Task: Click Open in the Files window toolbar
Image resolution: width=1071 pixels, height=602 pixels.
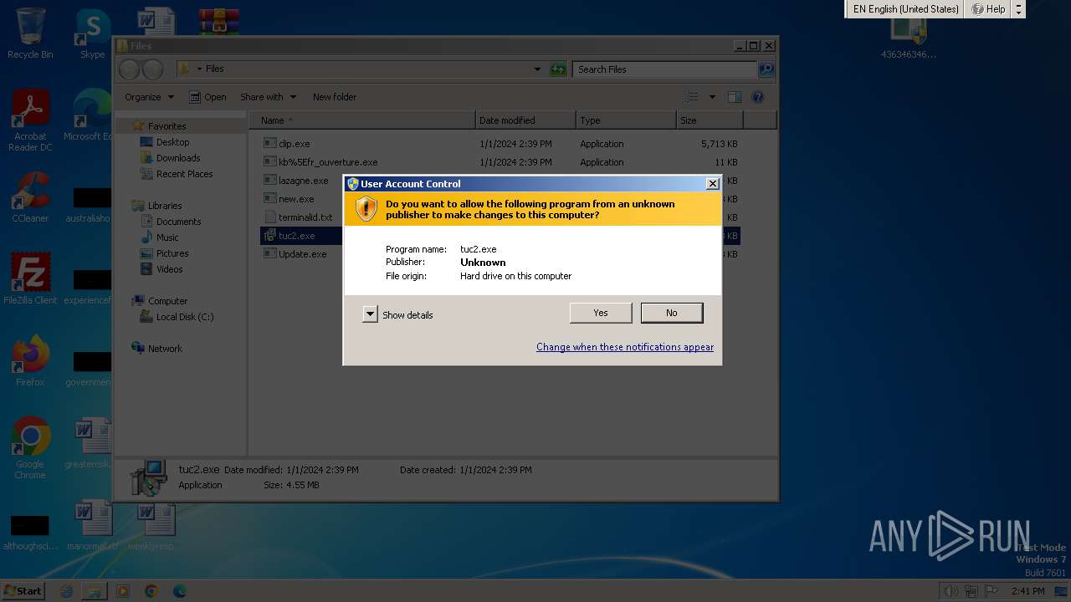Action: (x=208, y=97)
